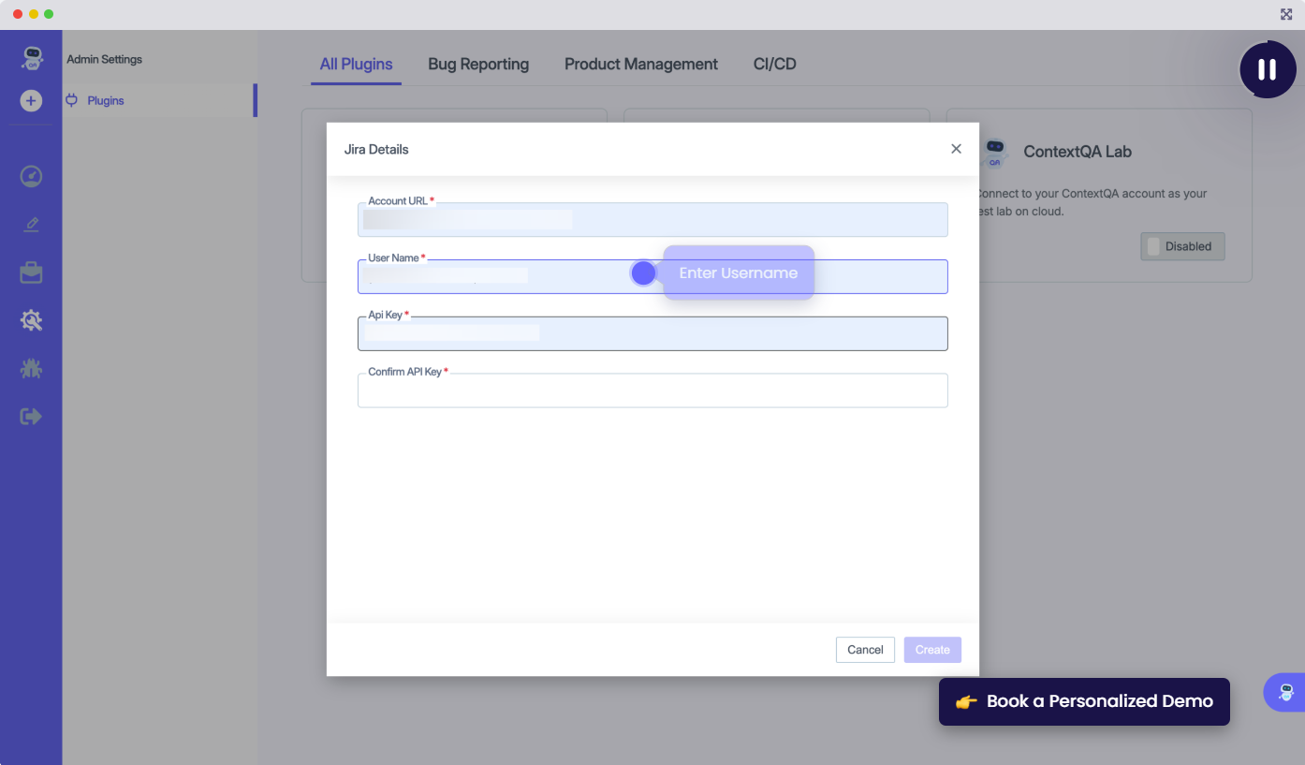This screenshot has height=765, width=1305.
Task: Click the ContextQA robot logo in sidebar
Action: [x=31, y=59]
